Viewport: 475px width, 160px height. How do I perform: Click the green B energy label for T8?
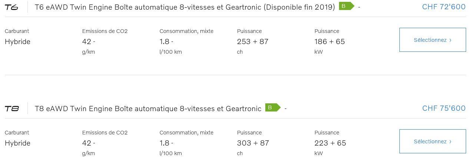tap(273, 108)
